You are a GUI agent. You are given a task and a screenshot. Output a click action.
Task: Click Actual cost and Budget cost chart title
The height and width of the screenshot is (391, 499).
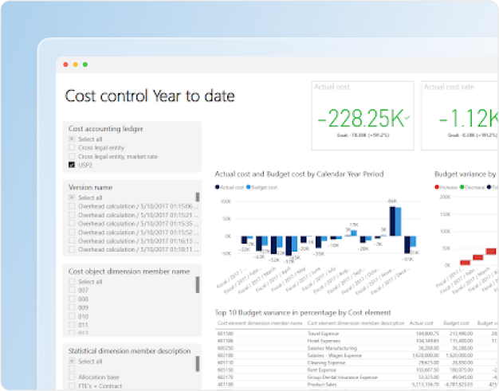point(299,174)
